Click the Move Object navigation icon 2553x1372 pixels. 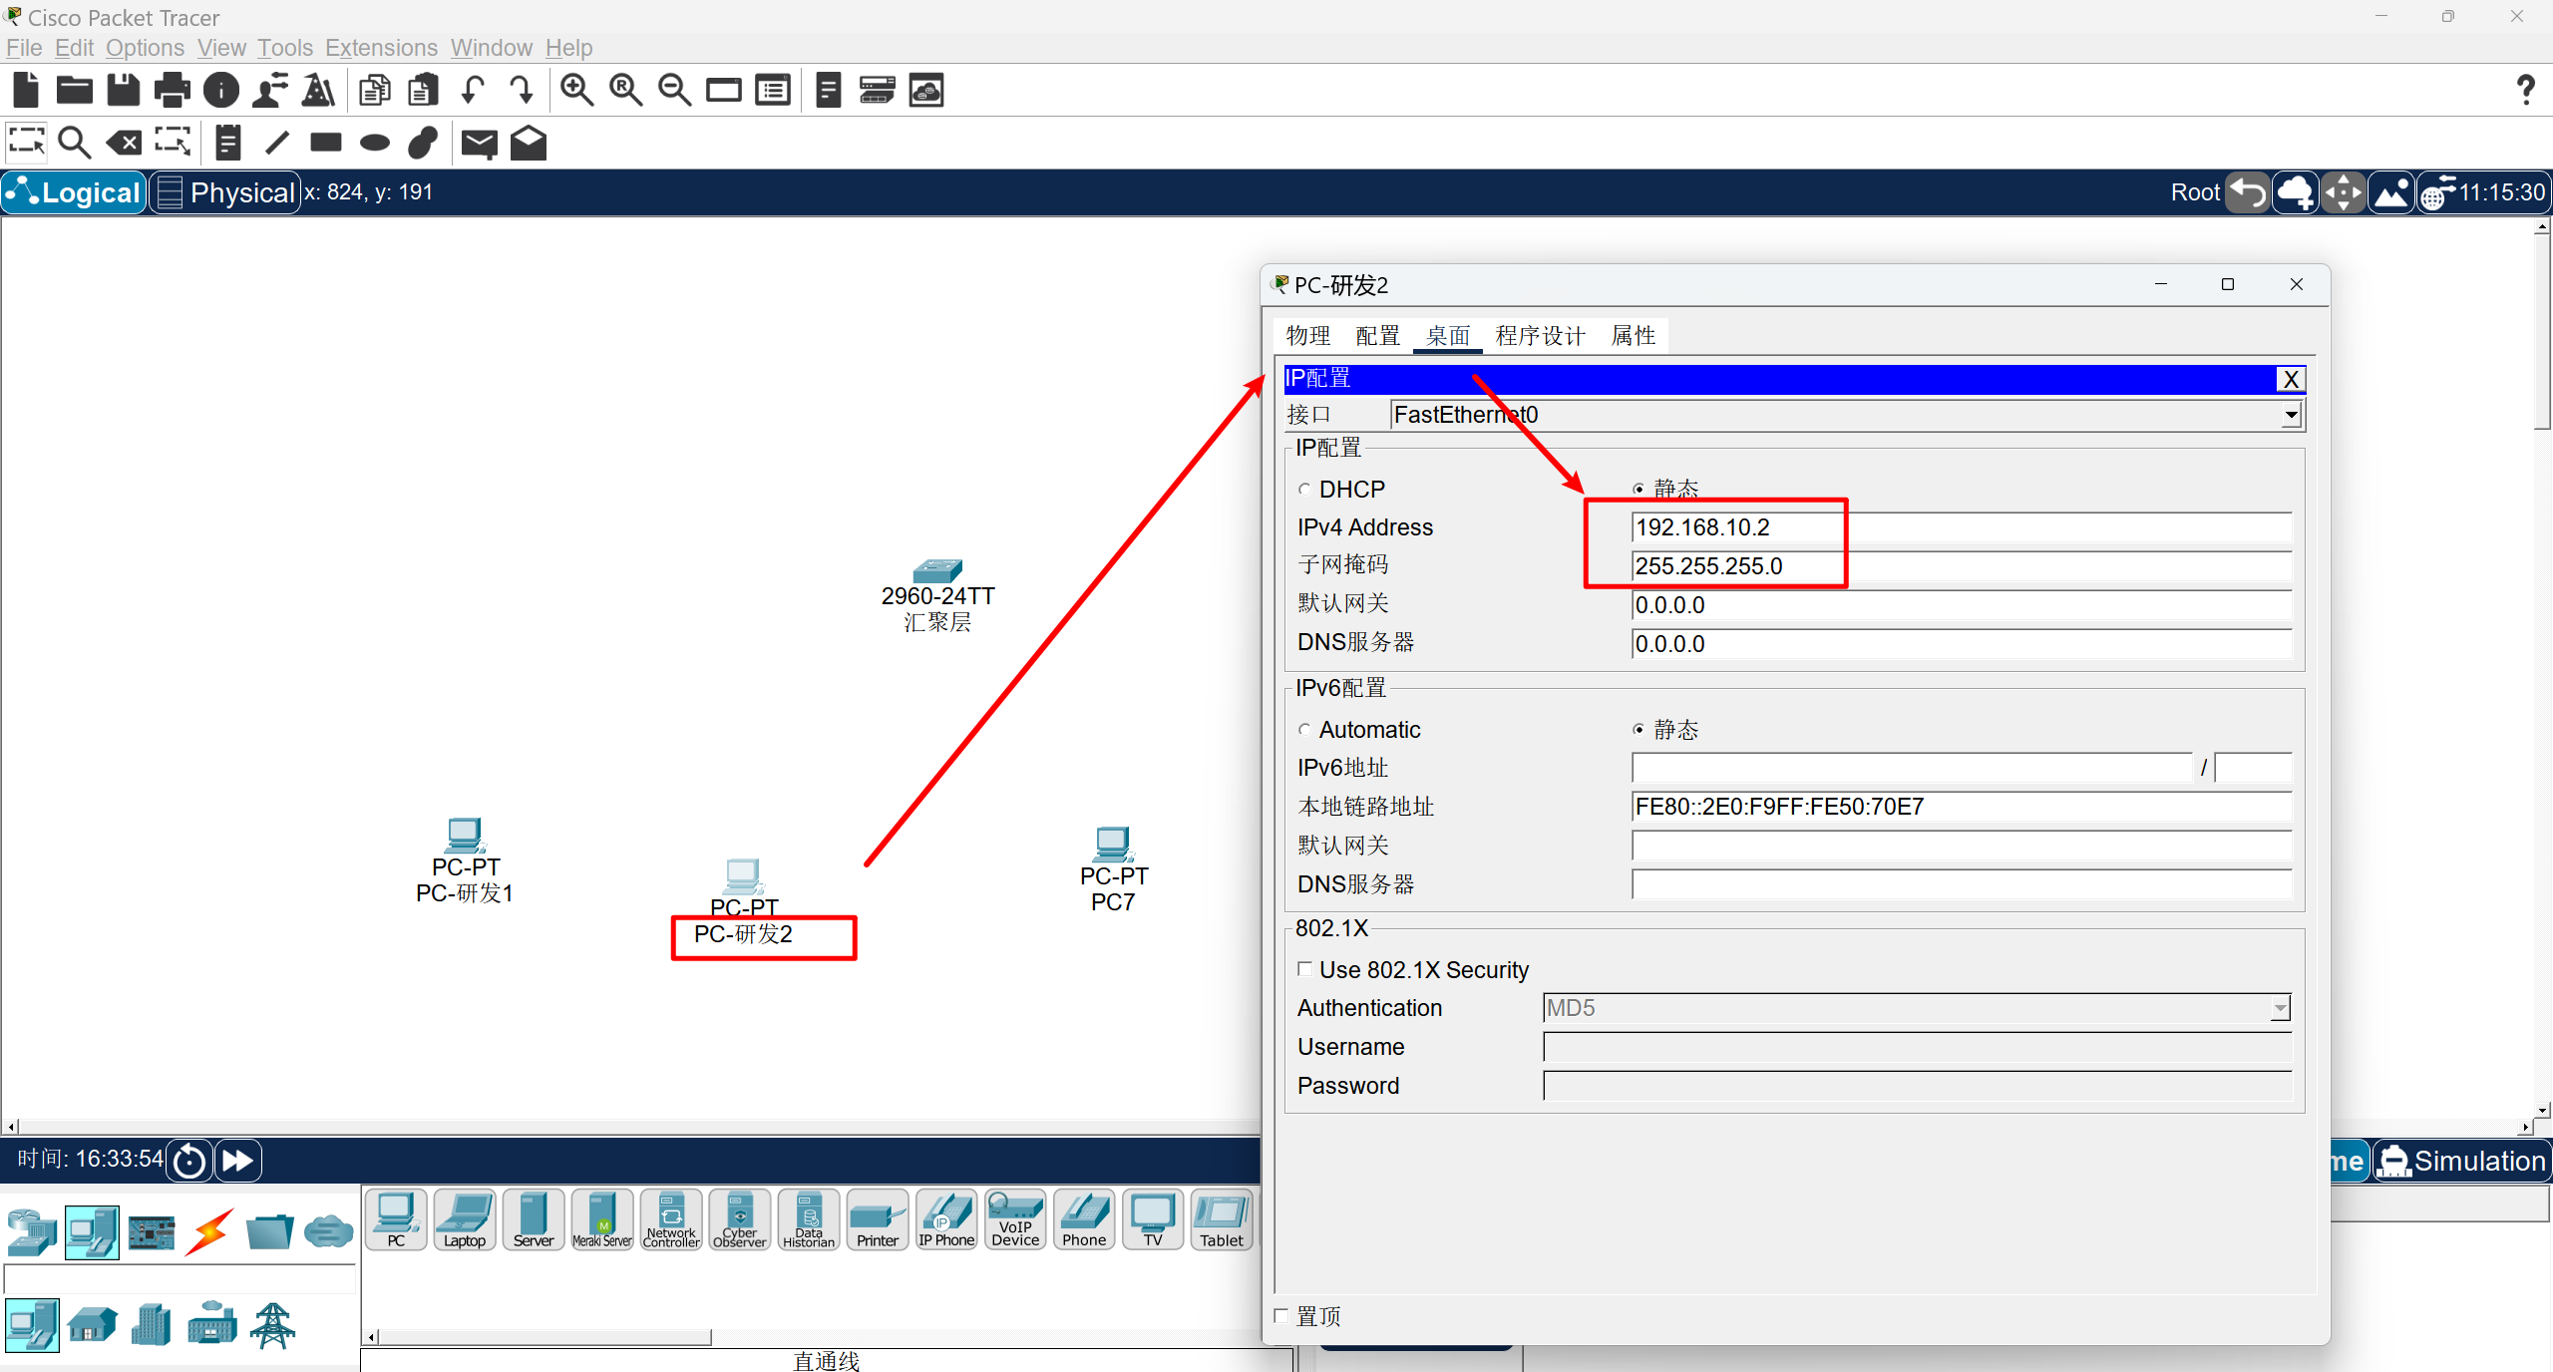coord(2343,192)
